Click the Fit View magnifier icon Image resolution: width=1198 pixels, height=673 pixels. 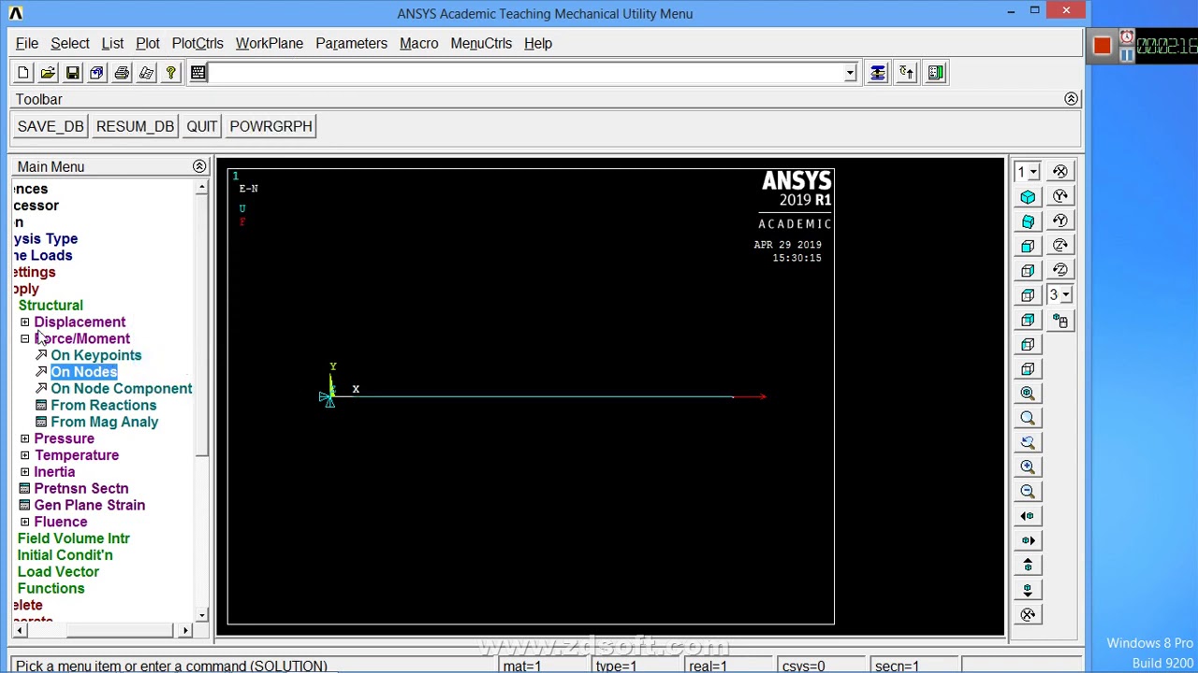[x=1028, y=394]
